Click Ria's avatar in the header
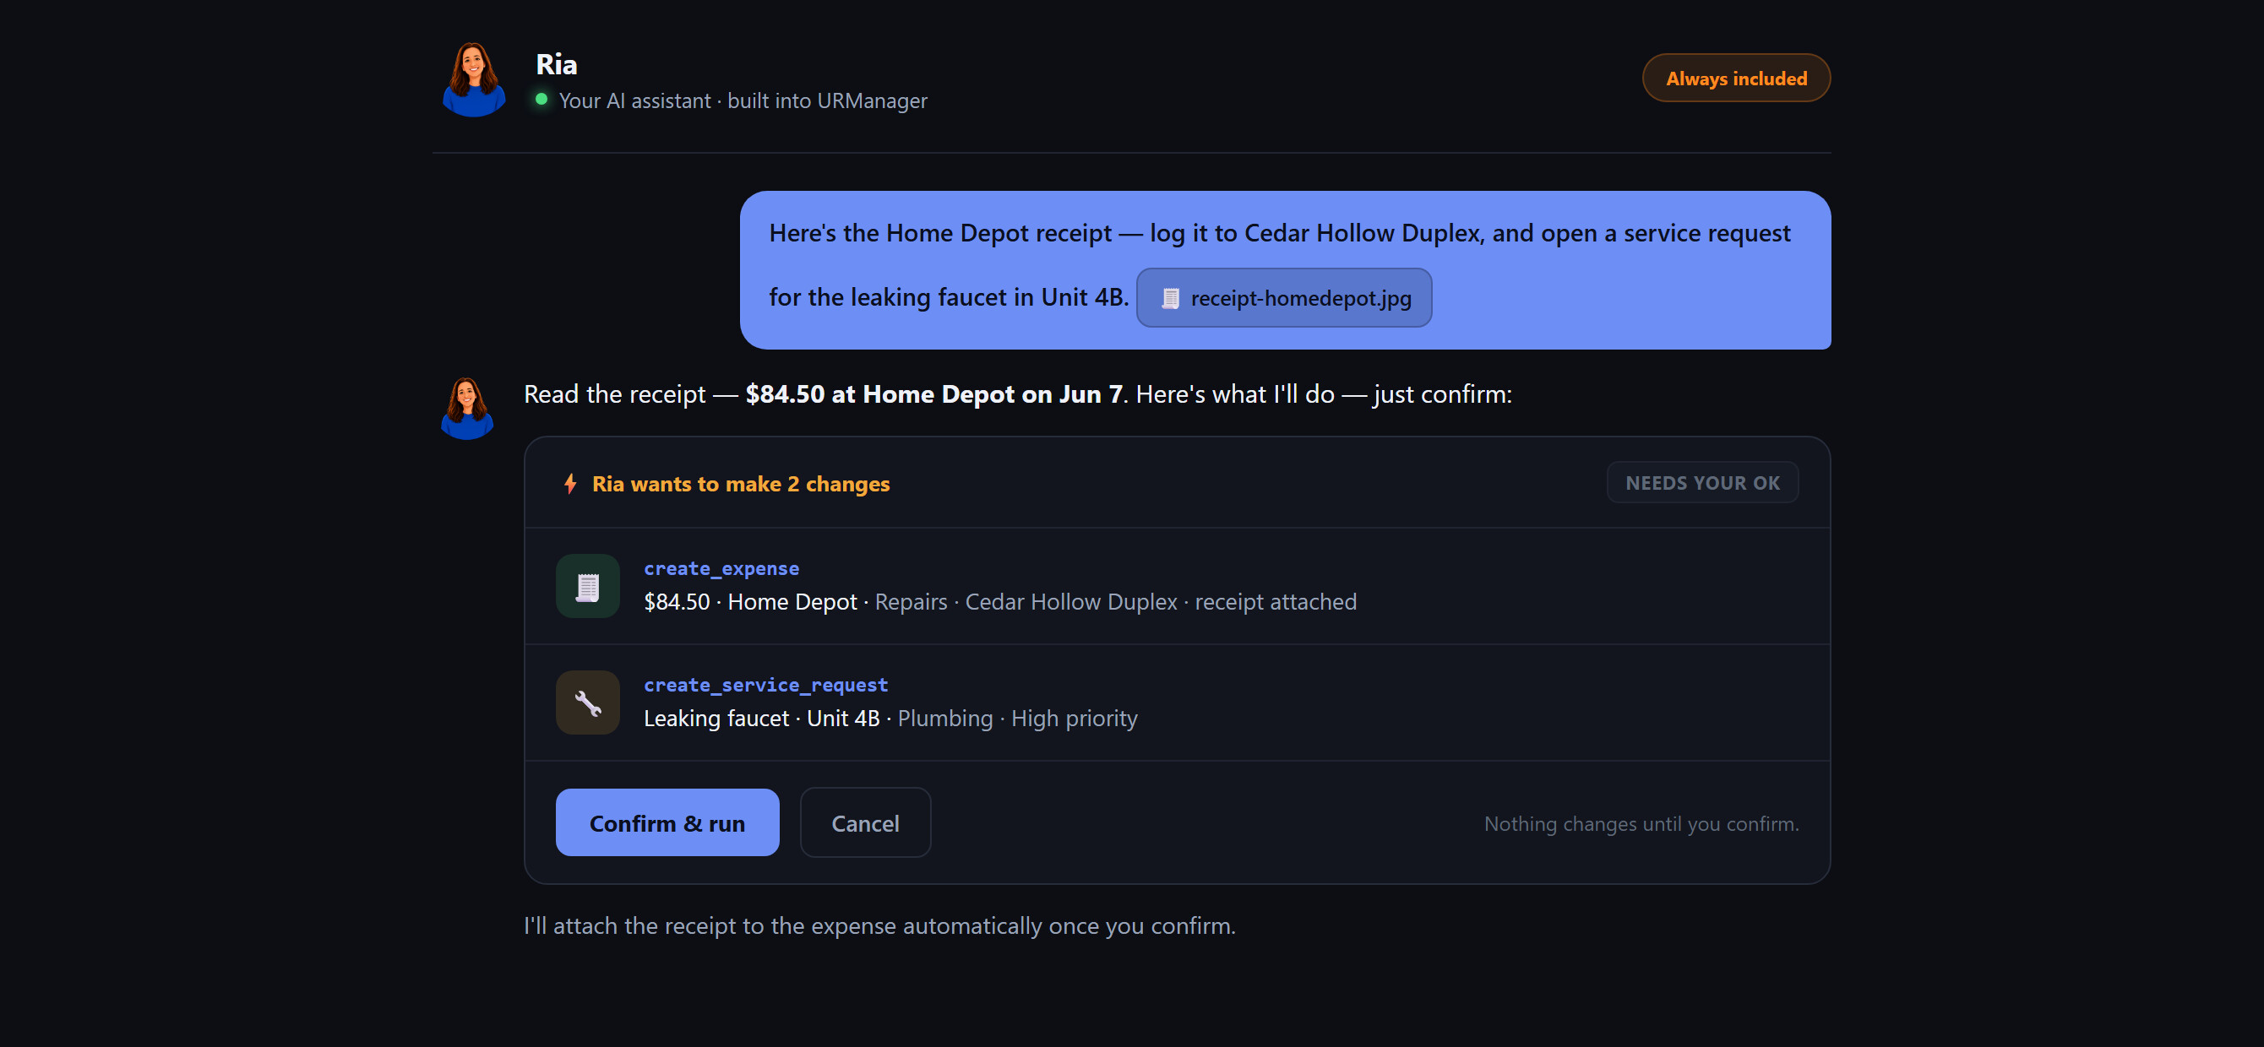The image size is (2264, 1047). coord(474,79)
